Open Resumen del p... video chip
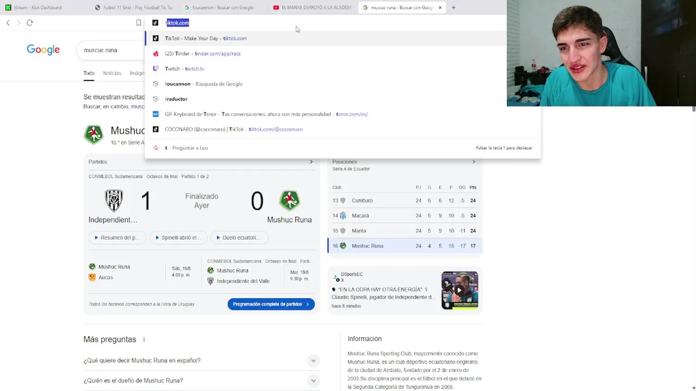 [117, 237]
